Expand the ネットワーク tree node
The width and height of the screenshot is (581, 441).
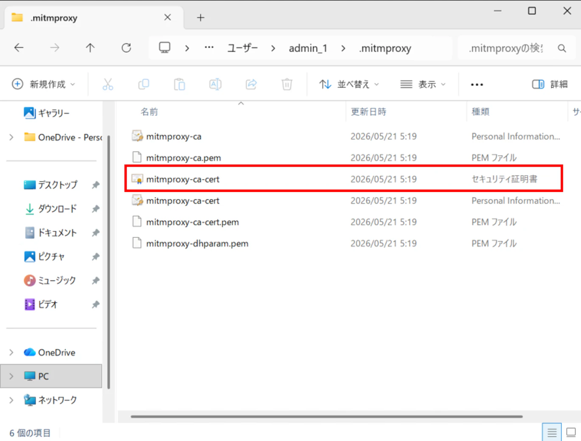(11, 400)
